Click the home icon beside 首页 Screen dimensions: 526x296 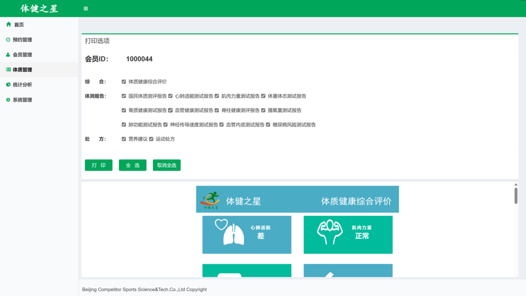coord(9,25)
